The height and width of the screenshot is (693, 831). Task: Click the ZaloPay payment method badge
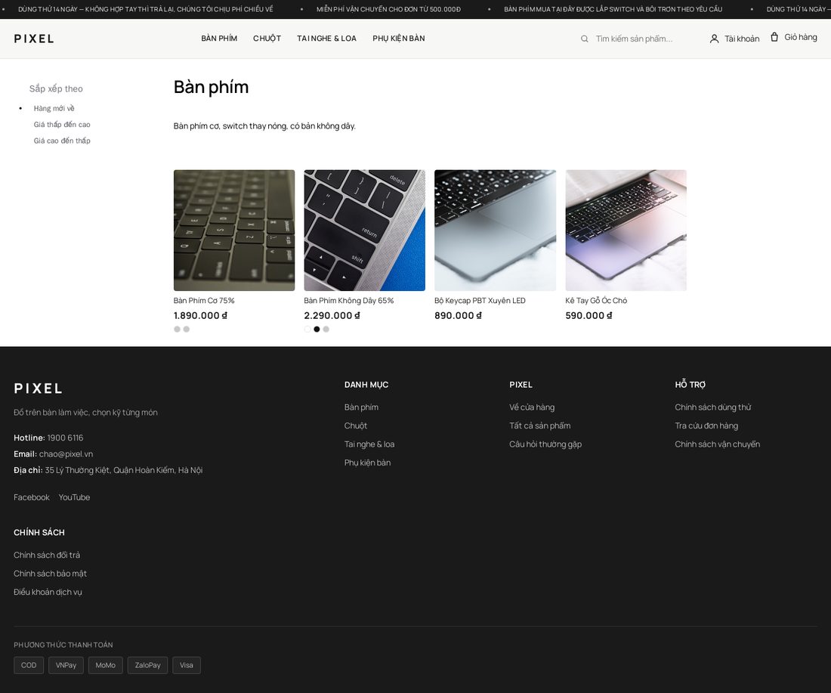tap(147, 666)
